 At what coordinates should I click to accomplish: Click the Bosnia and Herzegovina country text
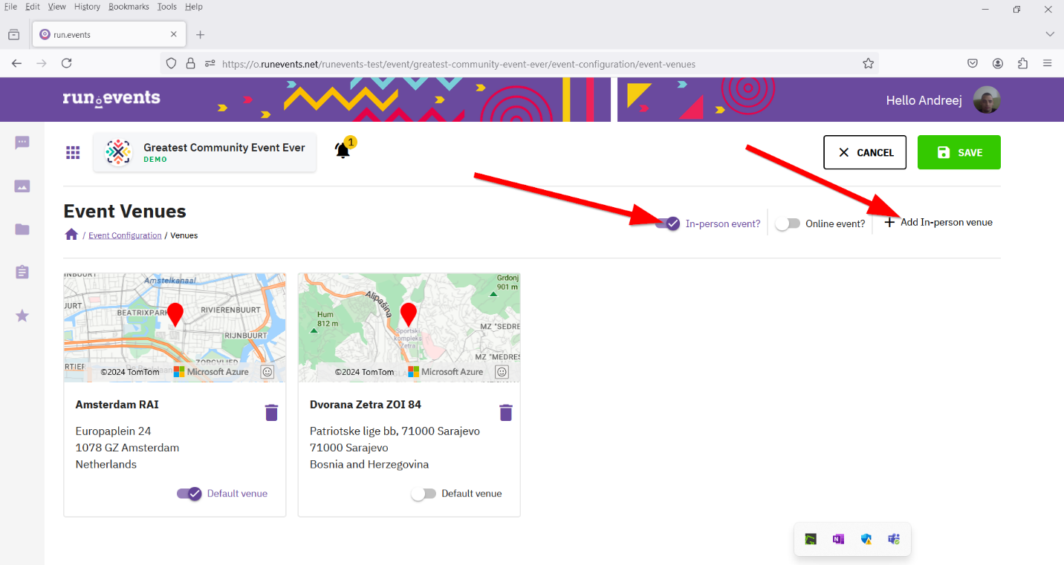pyautogui.click(x=369, y=465)
